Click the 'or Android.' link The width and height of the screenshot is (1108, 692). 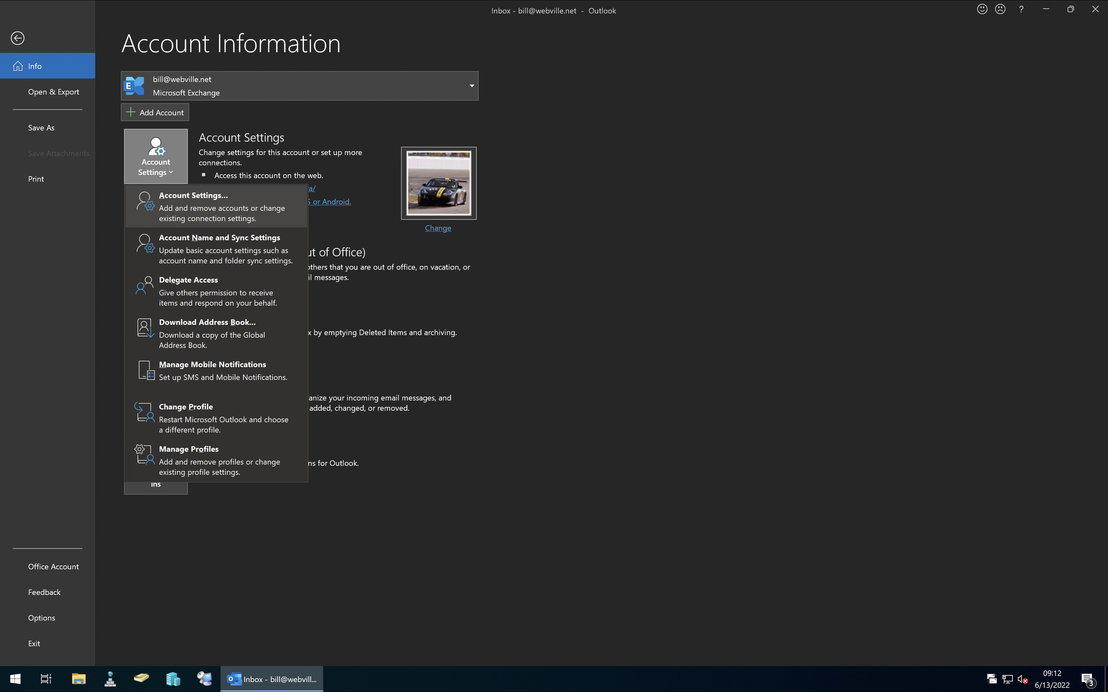[x=330, y=202]
